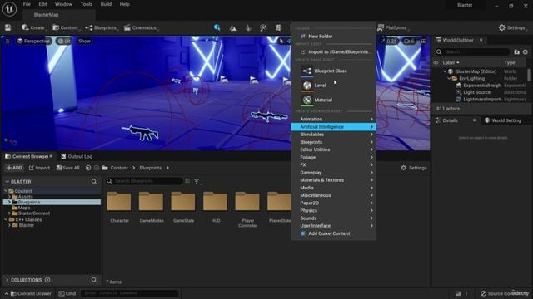This screenshot has width=533, height=299.
Task: Open the Lit view mode dropdown
Action: click(64, 41)
